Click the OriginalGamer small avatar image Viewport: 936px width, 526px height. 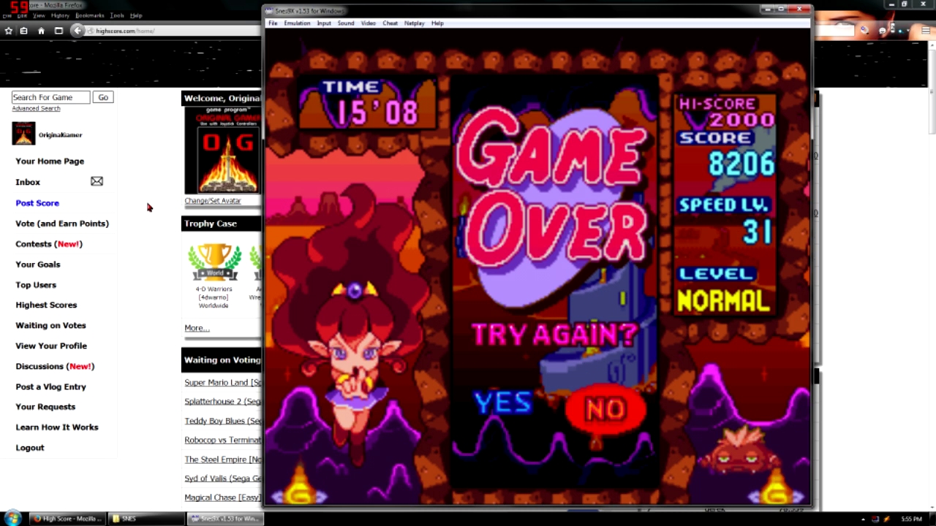23,134
